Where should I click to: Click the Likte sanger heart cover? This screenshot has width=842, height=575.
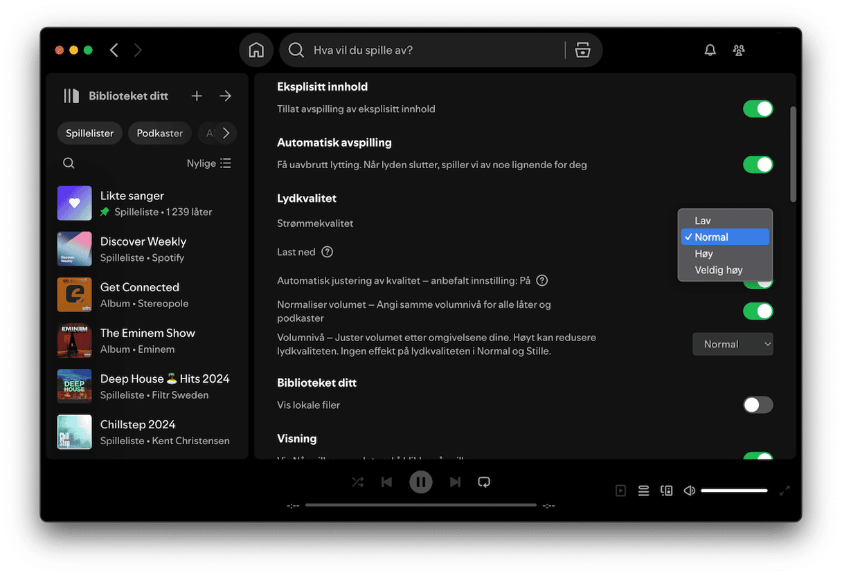coord(75,203)
